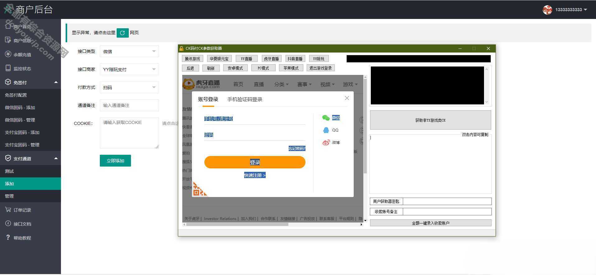This screenshot has height=275, width=596.
Task: Click the 商户首页 home icon in sidebar
Action: pyautogui.click(x=8, y=26)
